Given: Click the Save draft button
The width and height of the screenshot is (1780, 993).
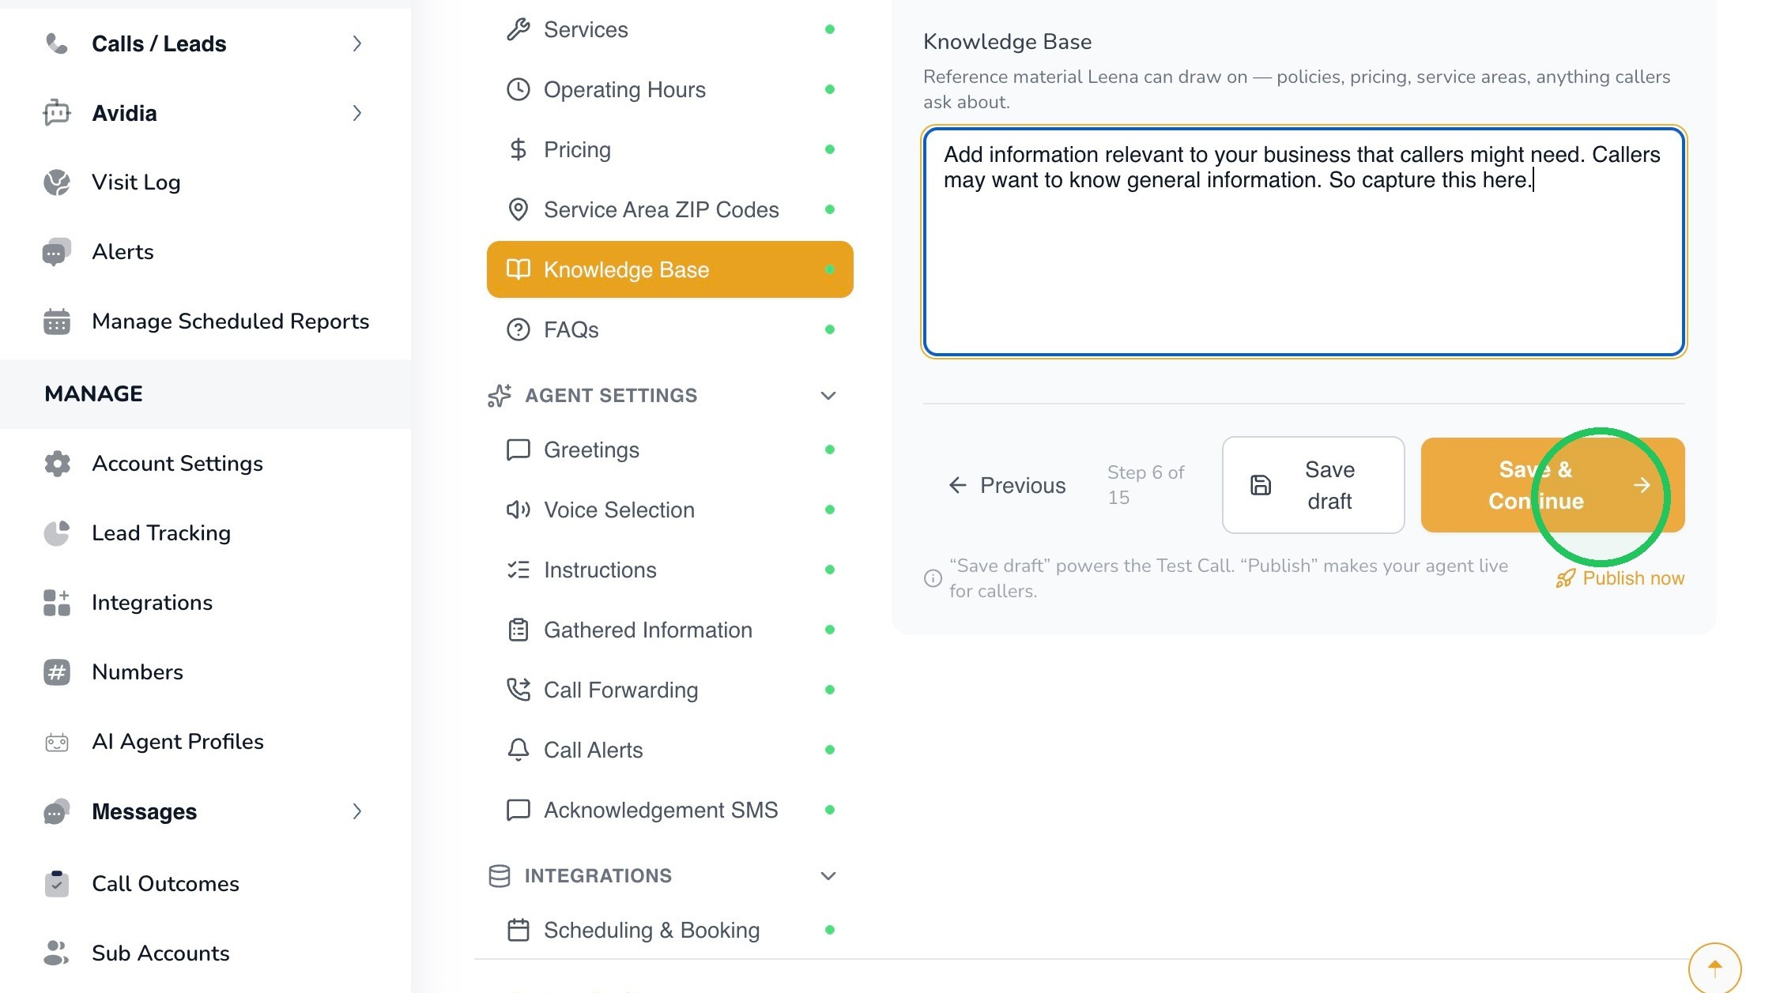Looking at the screenshot, I should coord(1313,485).
